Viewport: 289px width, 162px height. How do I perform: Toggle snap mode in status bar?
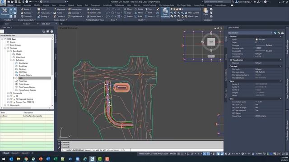(x=182, y=154)
